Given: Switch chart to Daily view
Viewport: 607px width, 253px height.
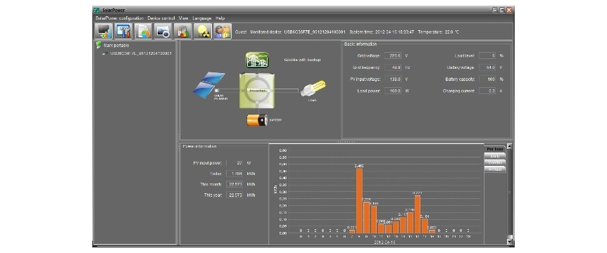Looking at the screenshot, I should 495,155.
